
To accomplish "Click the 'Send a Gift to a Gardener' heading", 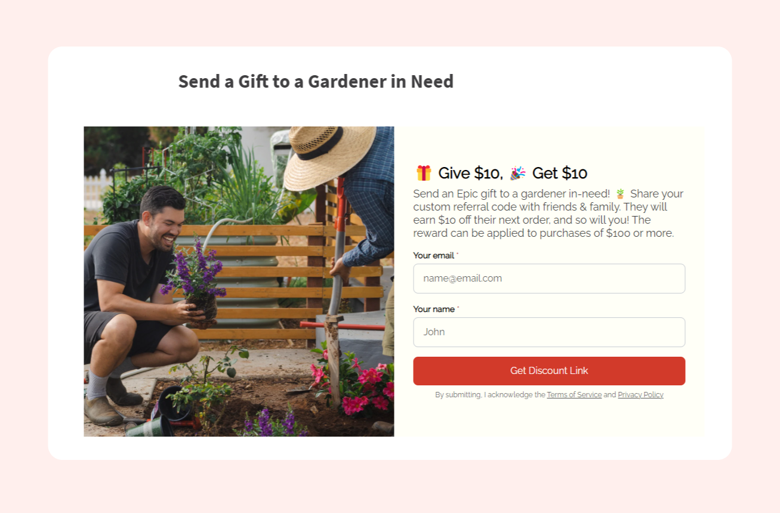I will pyautogui.click(x=316, y=81).
